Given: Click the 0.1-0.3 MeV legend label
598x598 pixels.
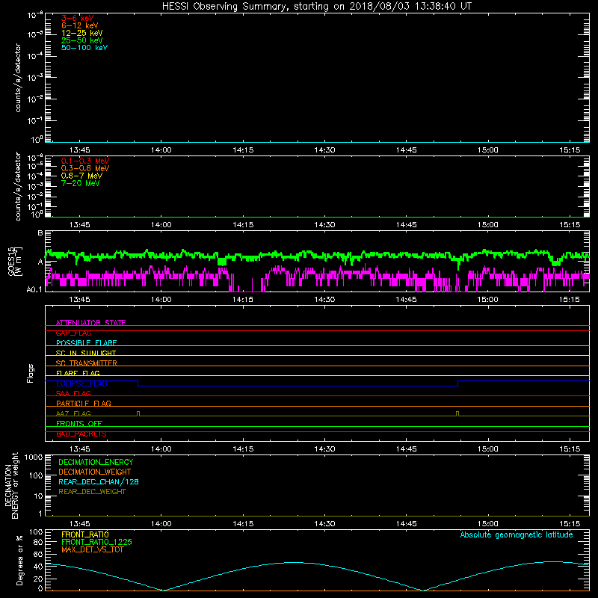Looking at the screenshot, I should tap(85, 161).
